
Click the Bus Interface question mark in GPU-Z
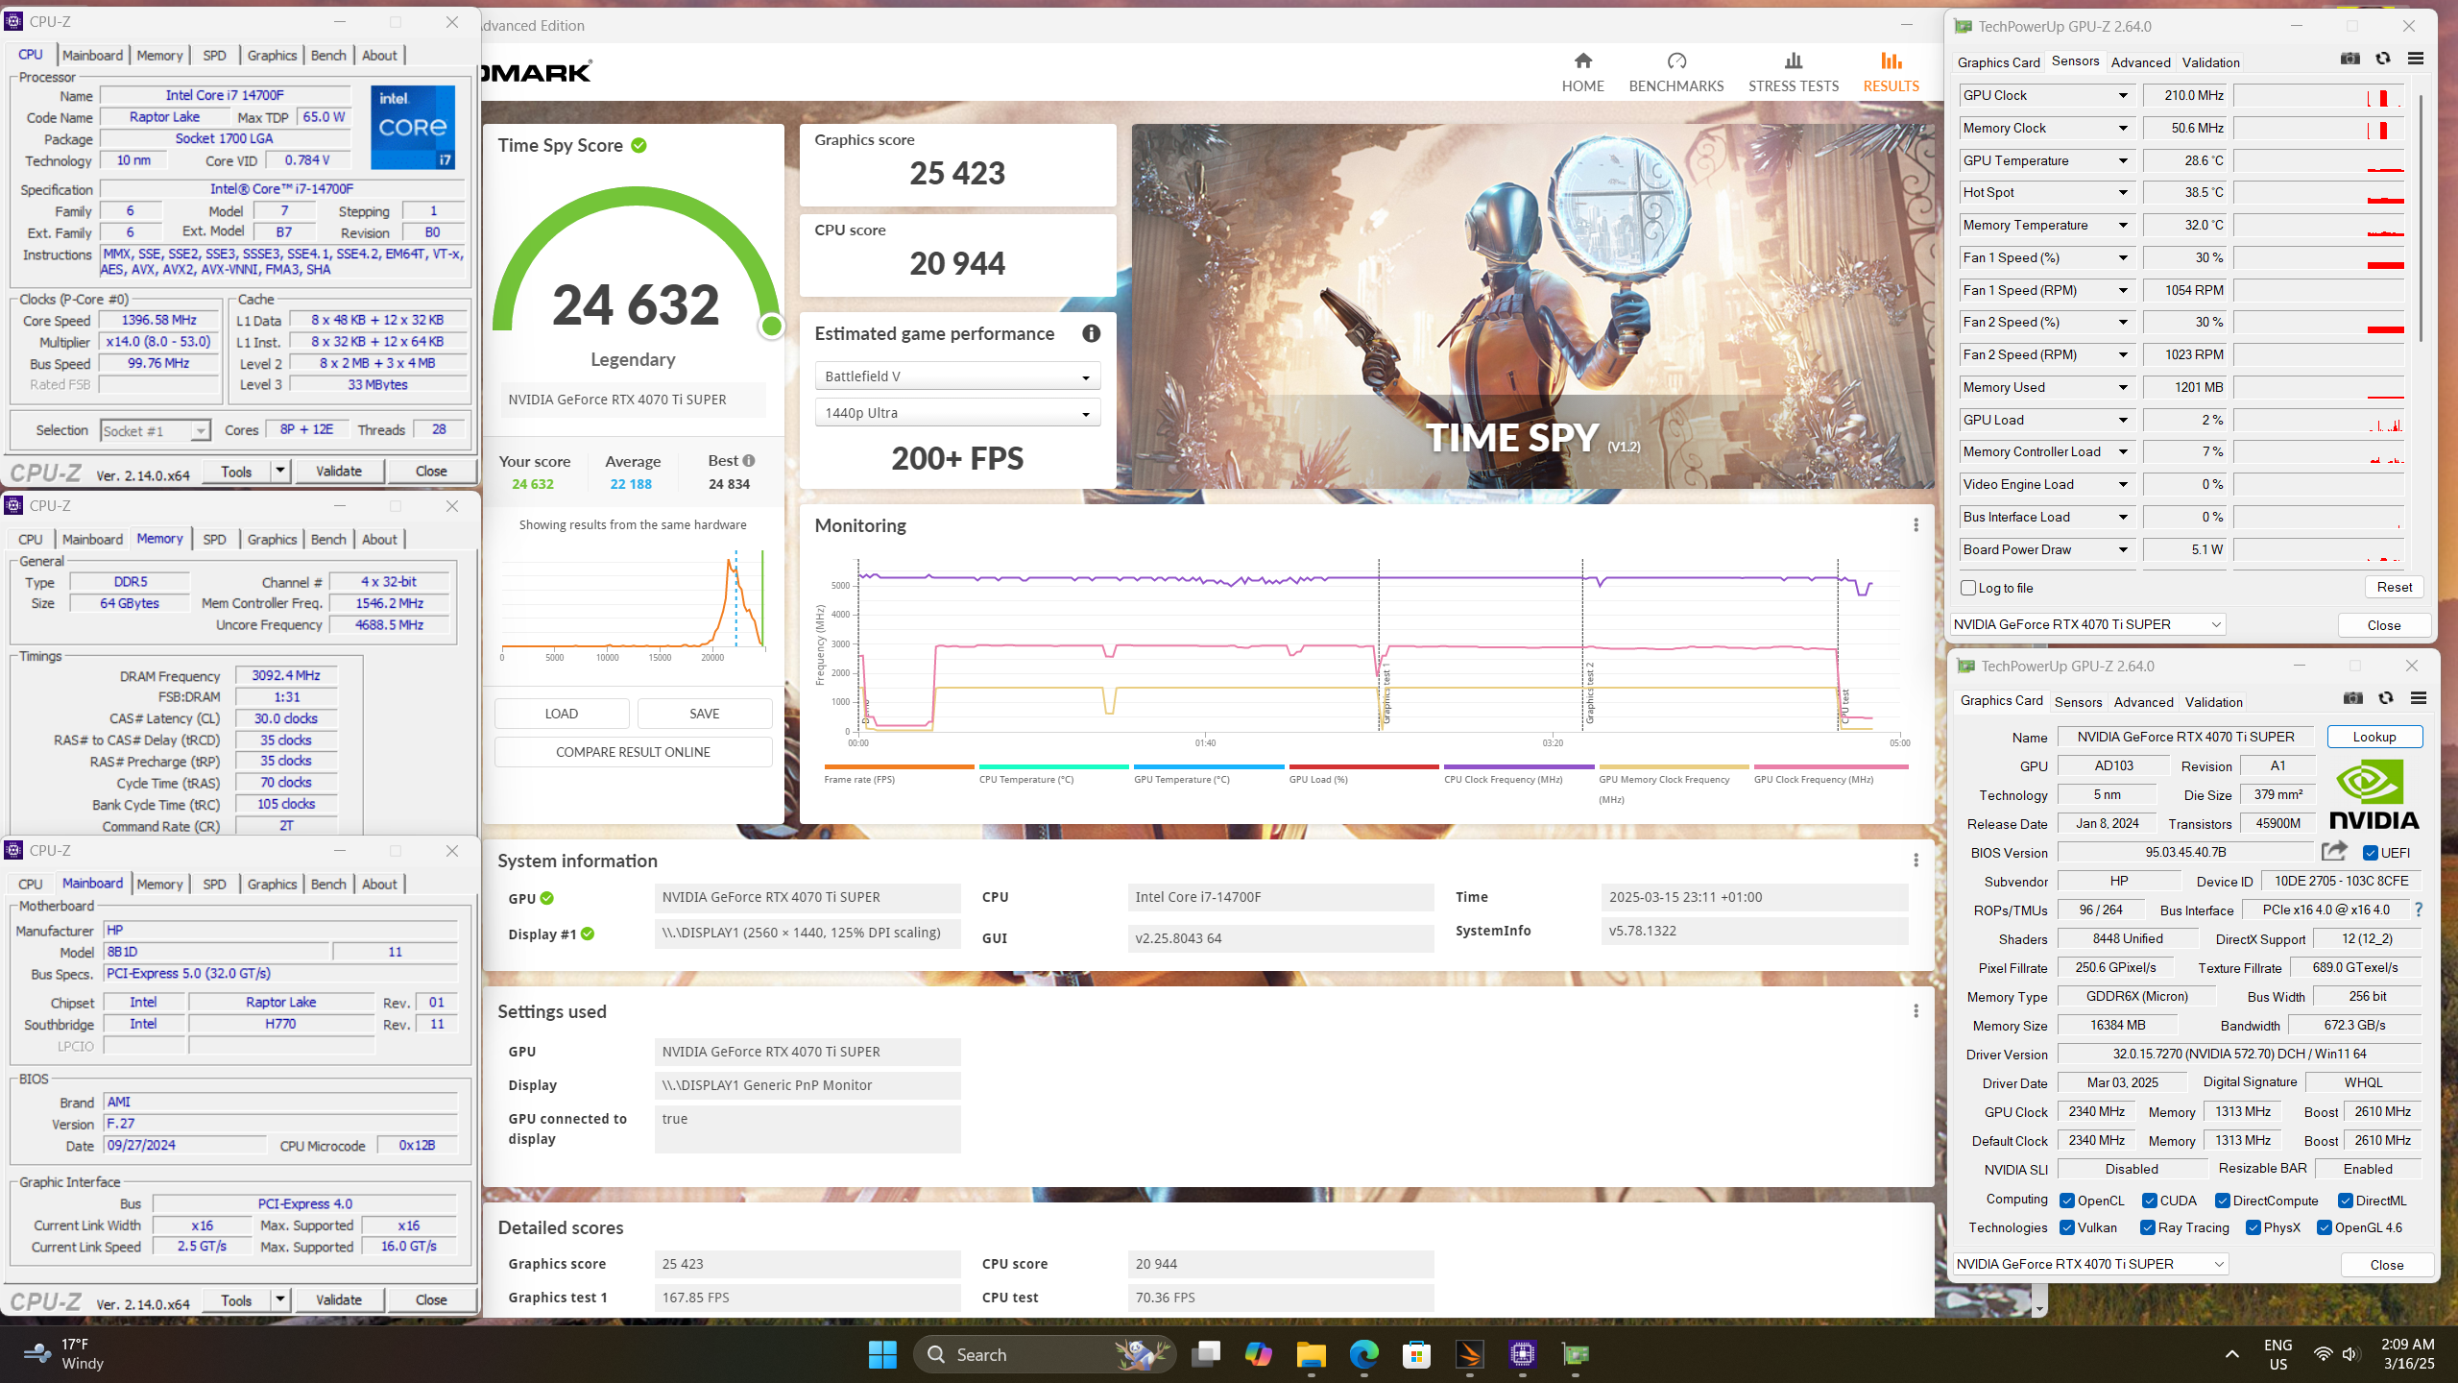coord(2419,910)
